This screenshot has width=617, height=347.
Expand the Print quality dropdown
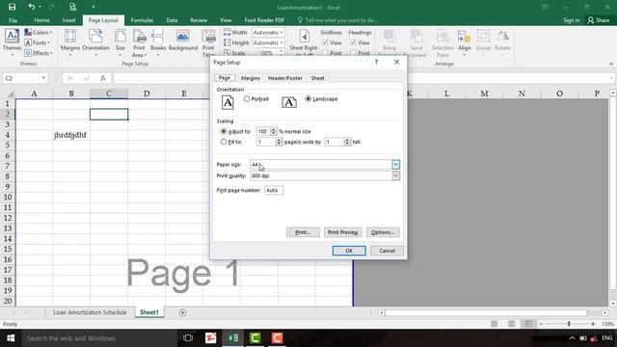(396, 175)
